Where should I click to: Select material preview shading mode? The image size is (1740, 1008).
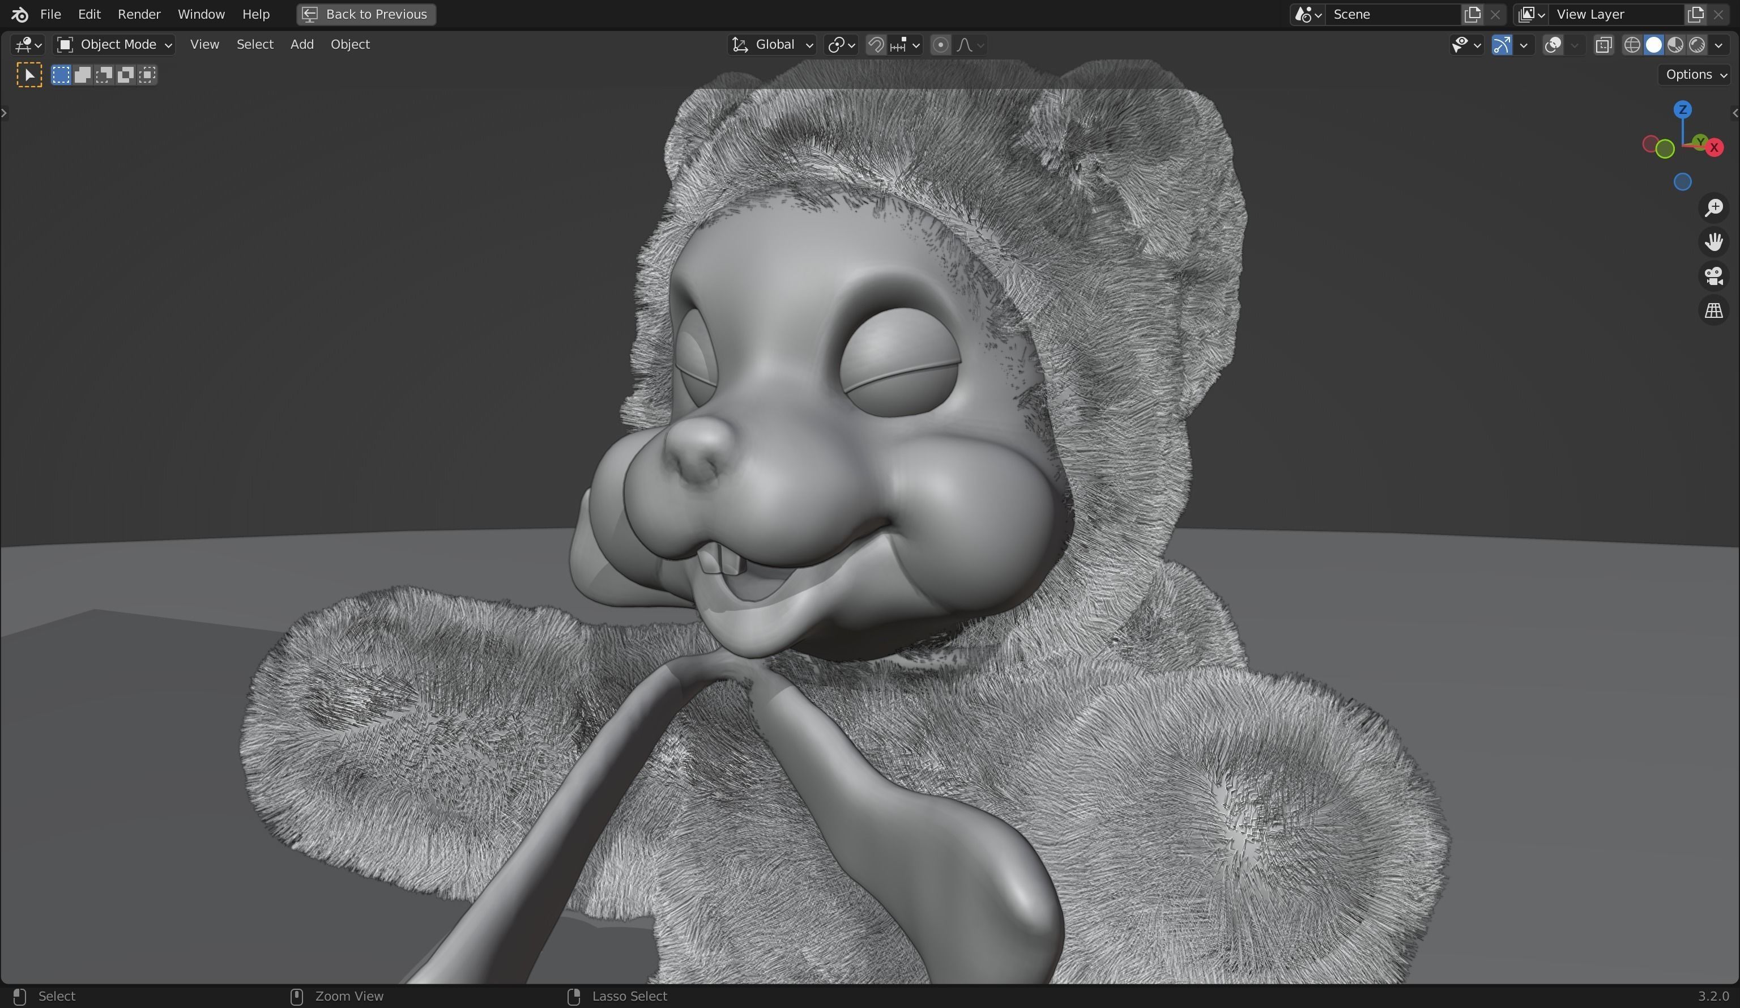pos(1677,44)
